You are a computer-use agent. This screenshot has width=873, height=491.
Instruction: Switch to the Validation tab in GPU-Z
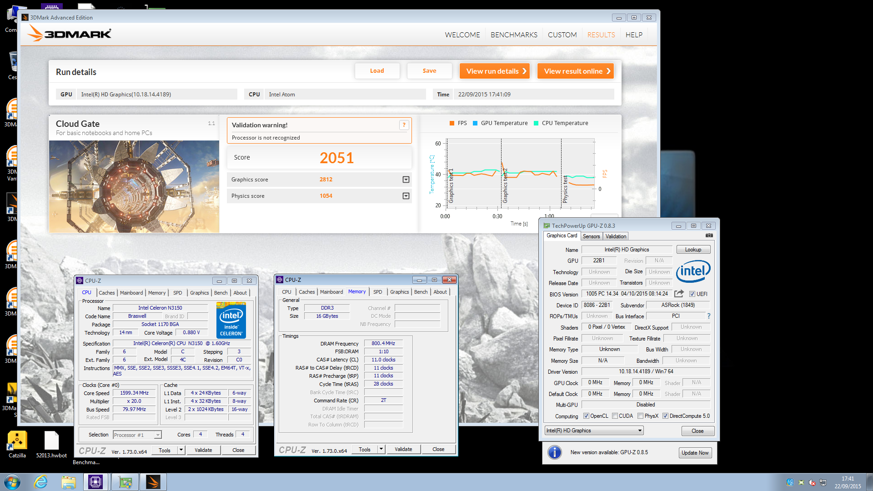[616, 236]
